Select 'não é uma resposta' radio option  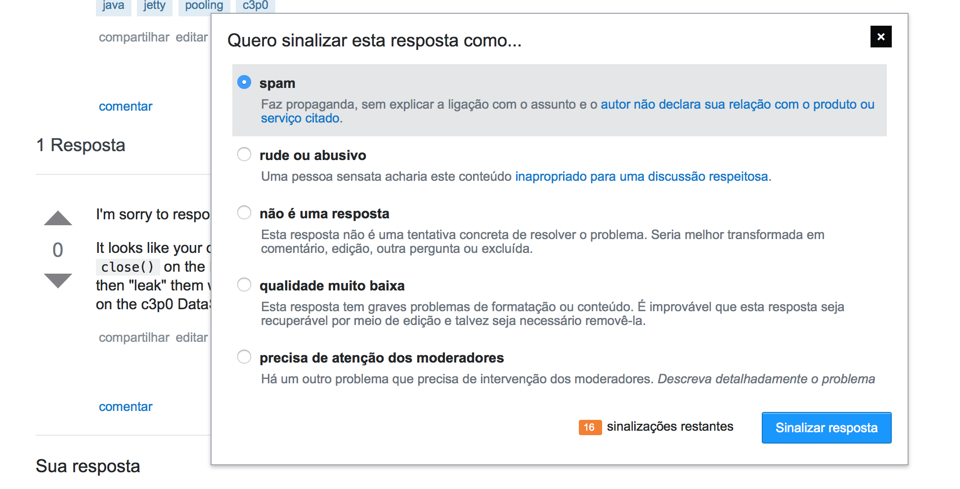(244, 212)
